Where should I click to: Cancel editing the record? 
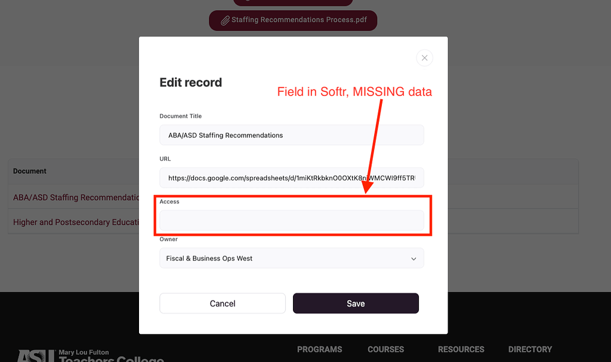(x=222, y=303)
